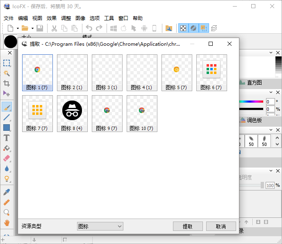Toggle the orange selection overlay toolbar button

(204, 28)
